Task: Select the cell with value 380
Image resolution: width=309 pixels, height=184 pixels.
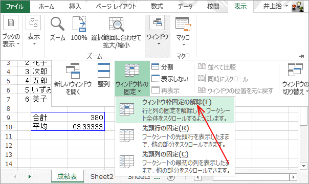Action: pyautogui.click(x=86, y=117)
